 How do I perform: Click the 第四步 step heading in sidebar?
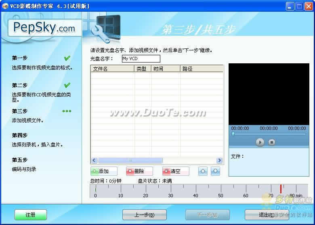20,135
